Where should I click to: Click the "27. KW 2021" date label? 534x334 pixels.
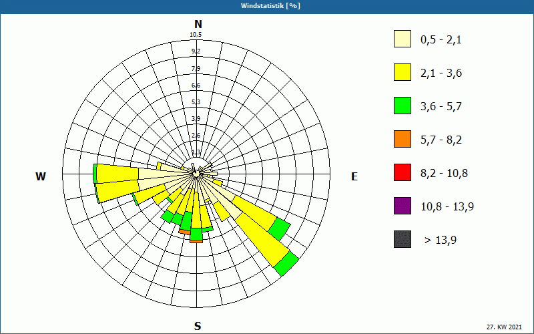click(504, 327)
